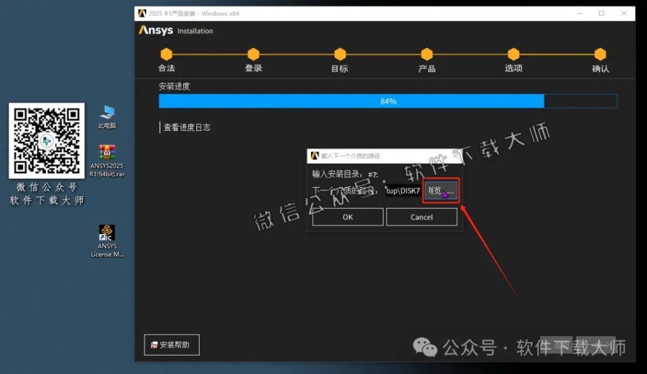
Task: Select the 选项 step hexagon icon
Action: pyautogui.click(x=513, y=55)
